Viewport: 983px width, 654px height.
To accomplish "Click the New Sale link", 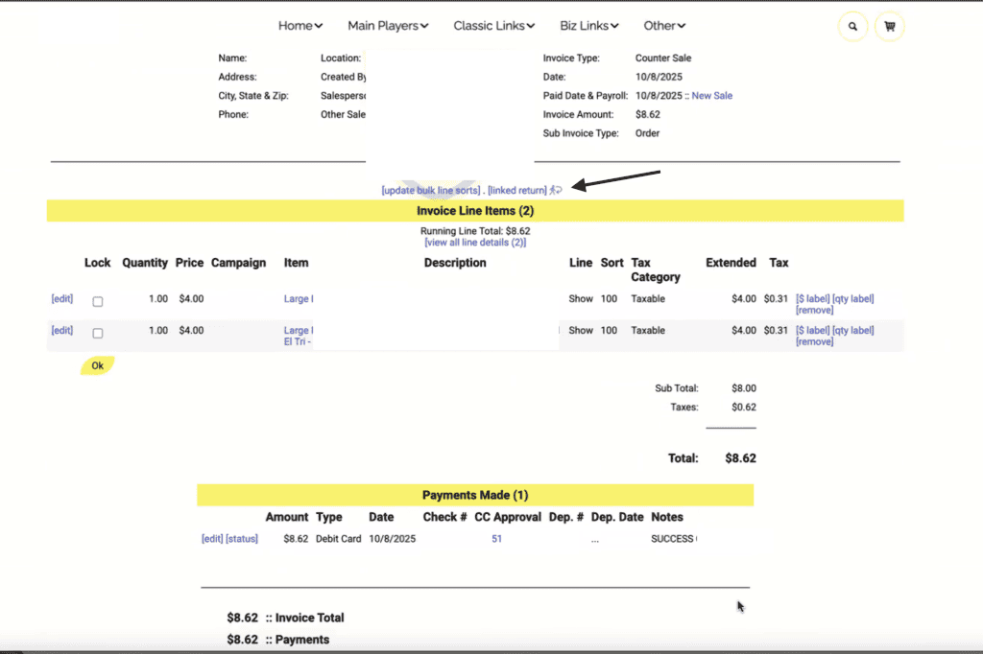I will click(711, 96).
